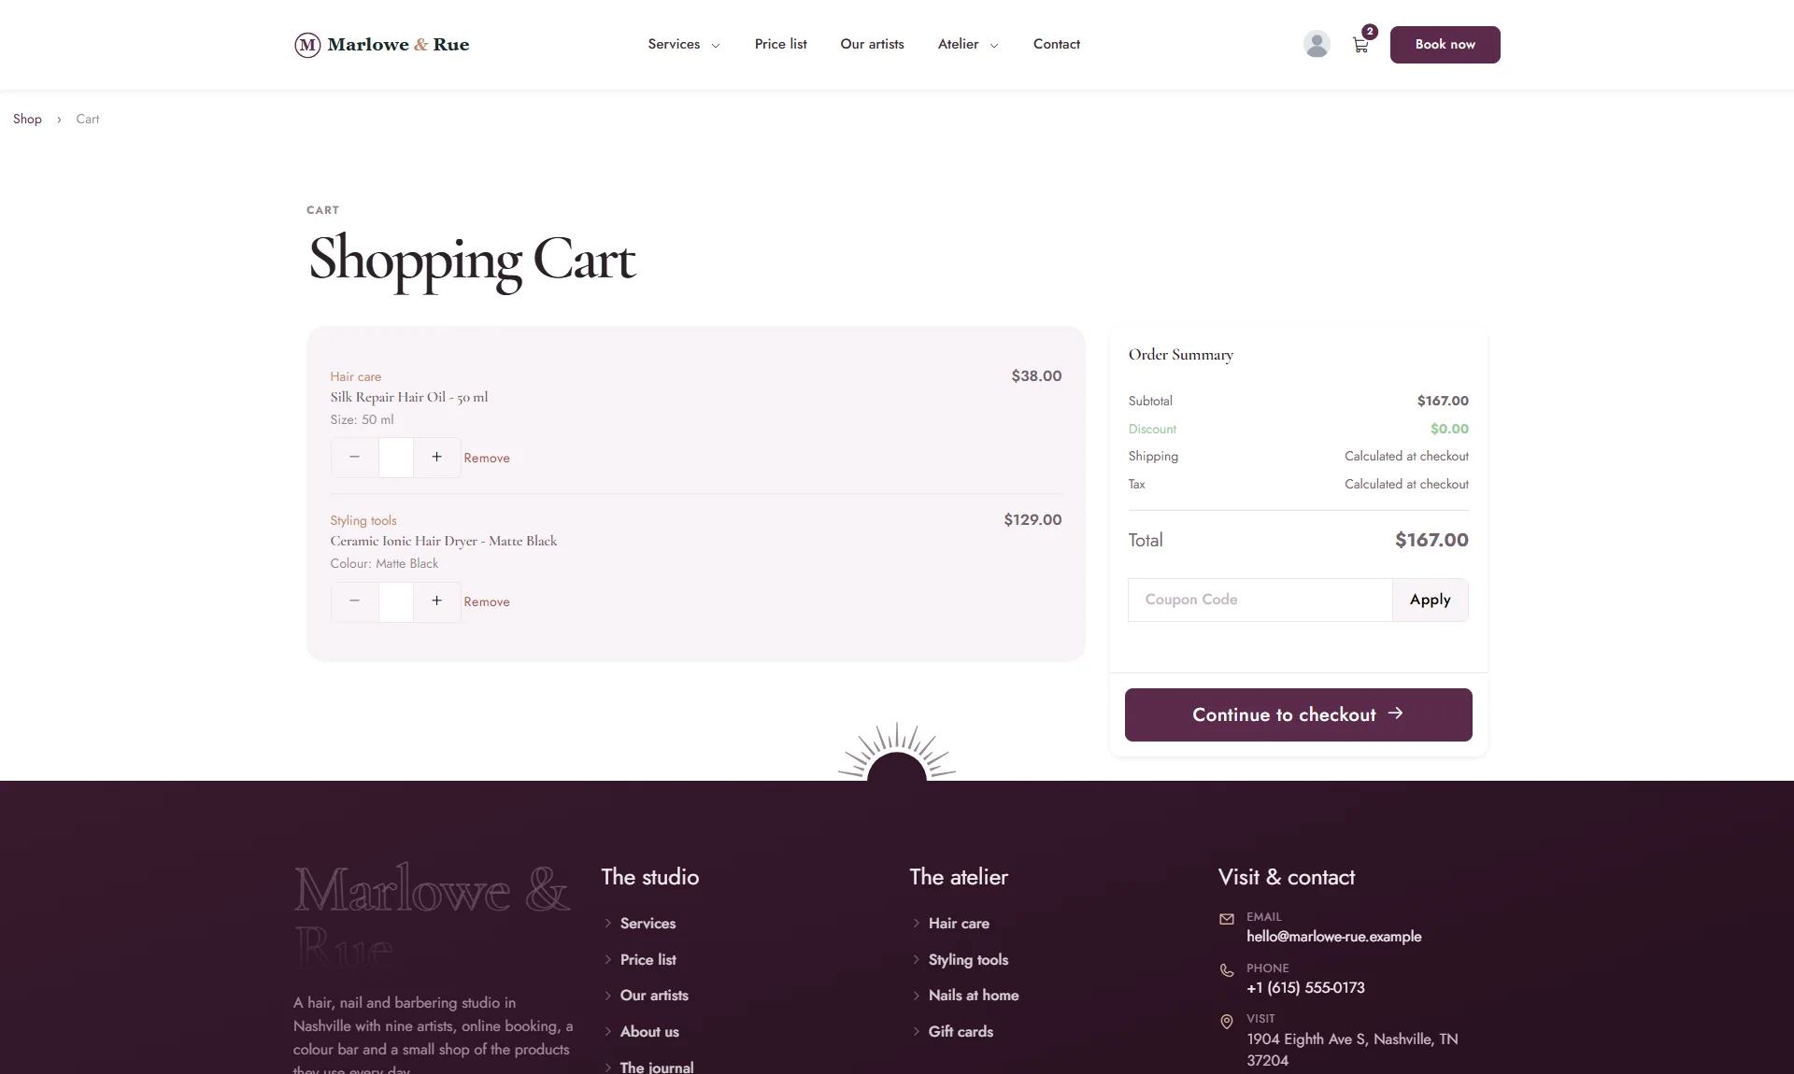Viewport: 1794px width, 1074px height.
Task: Open the Price list page
Action: click(780, 44)
